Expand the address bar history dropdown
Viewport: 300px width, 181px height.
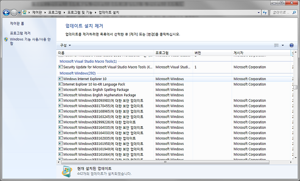pyautogui.click(x=258, y=12)
